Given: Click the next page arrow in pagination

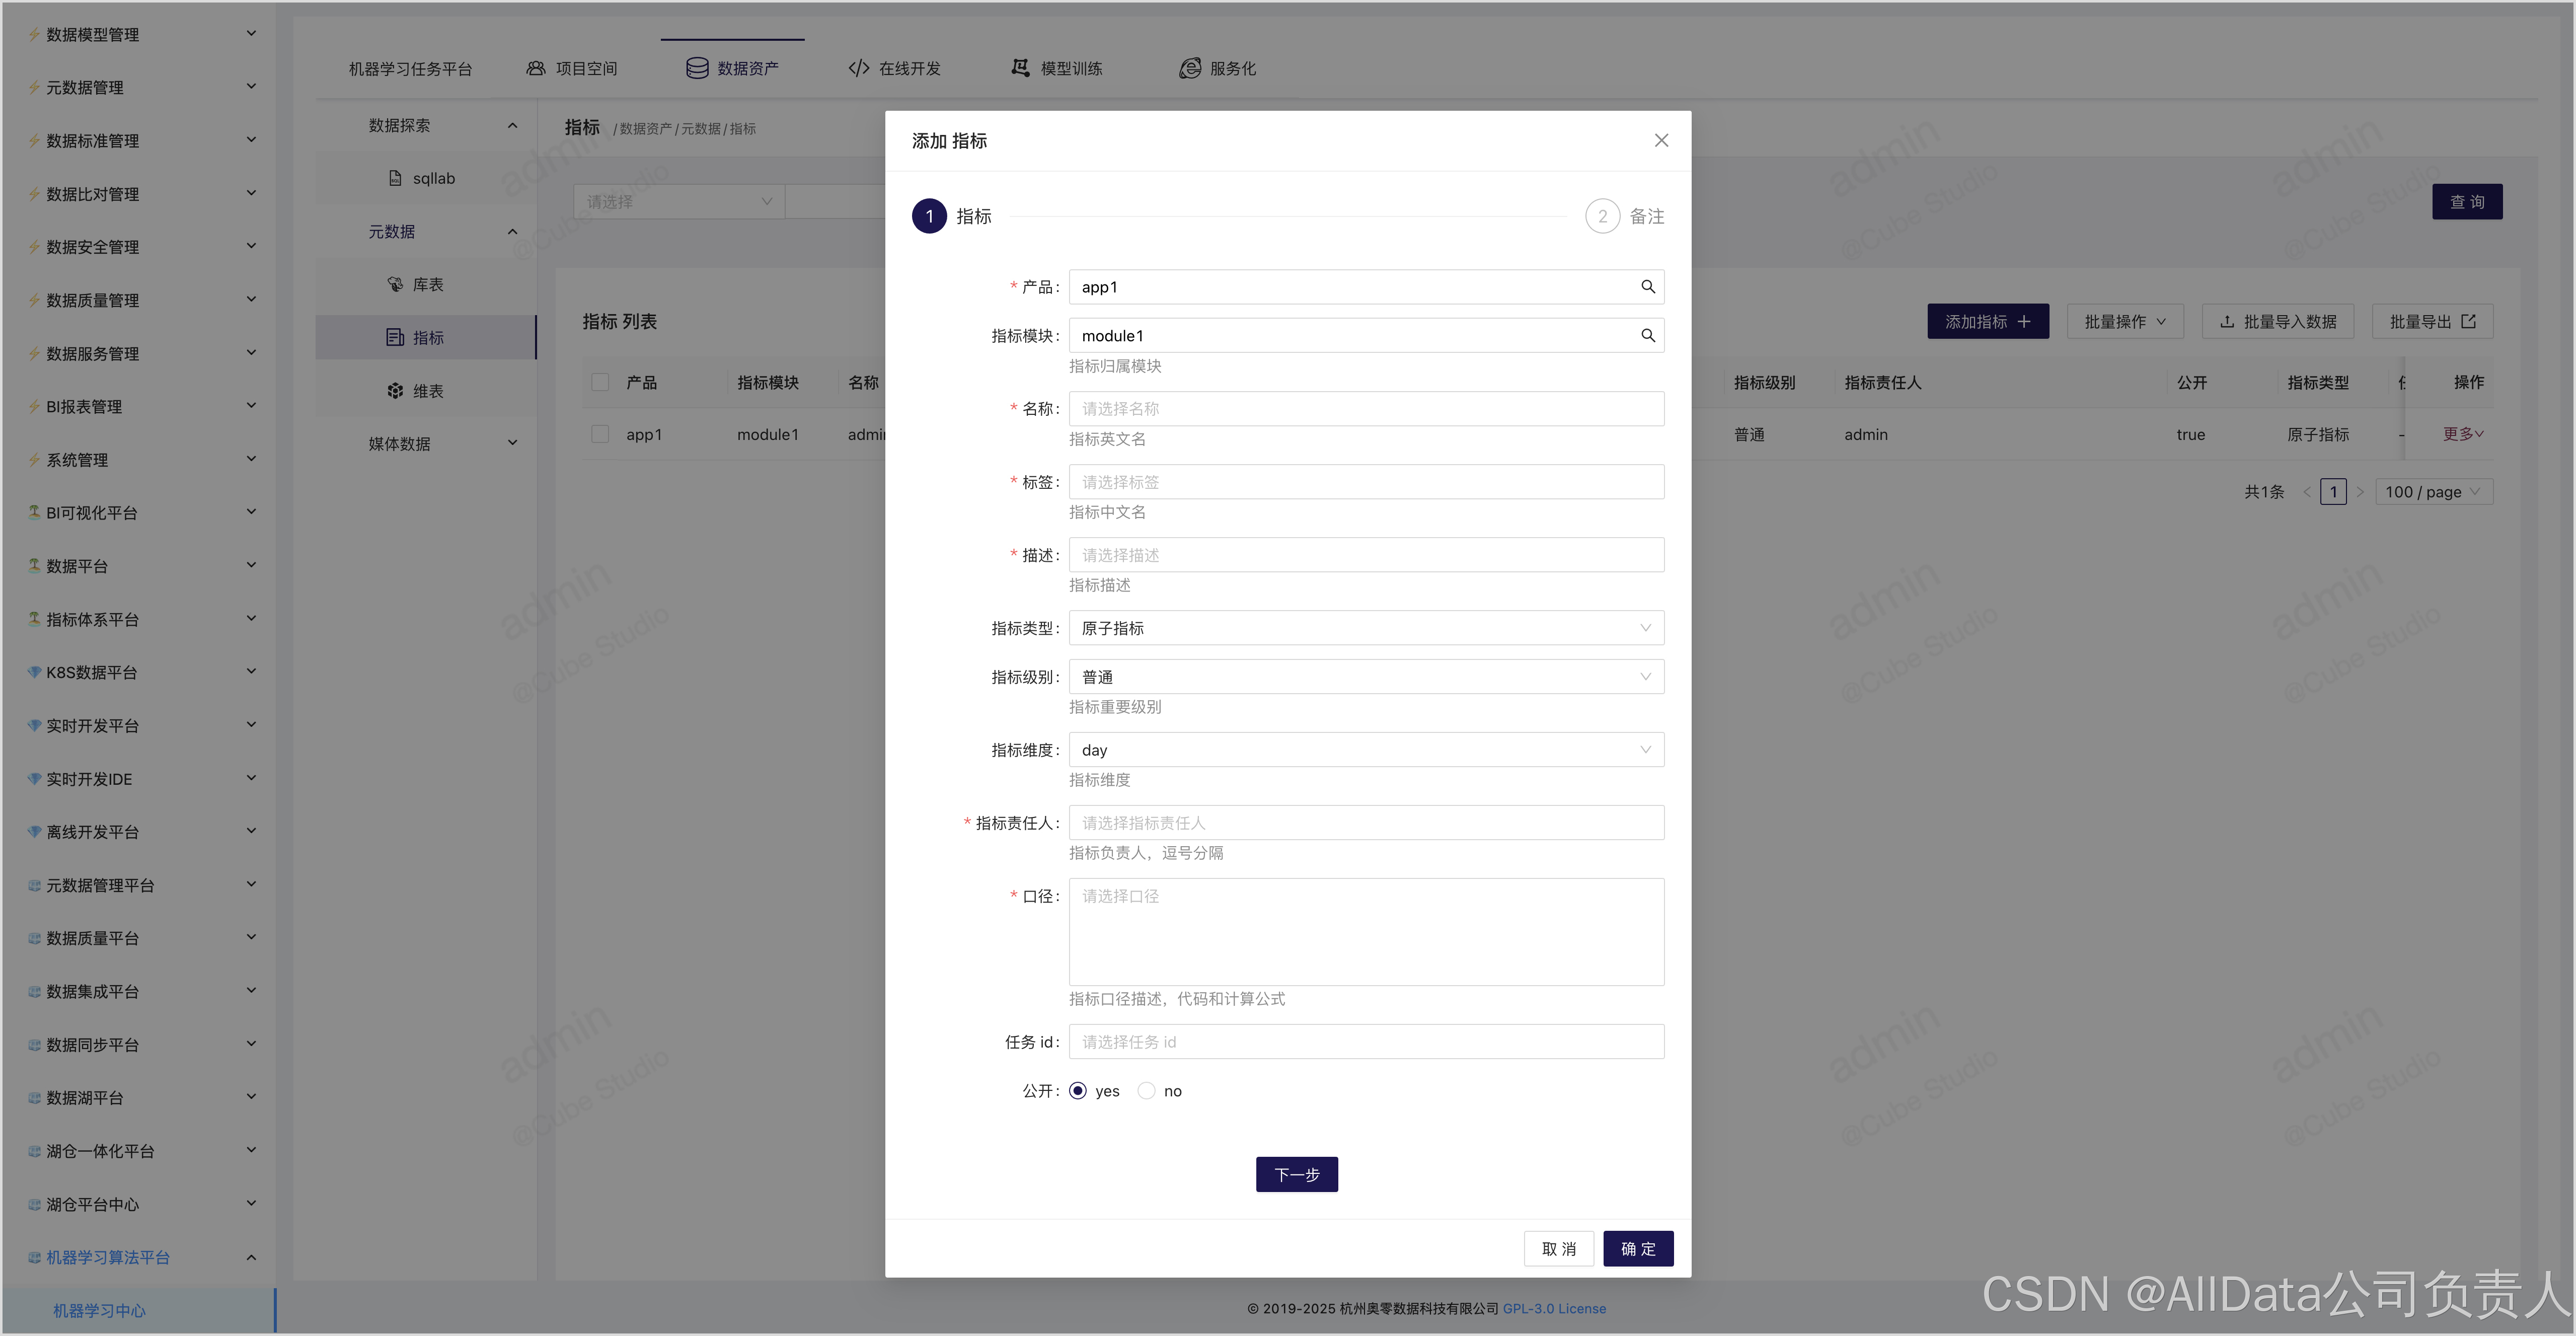Looking at the screenshot, I should [x=2360, y=492].
